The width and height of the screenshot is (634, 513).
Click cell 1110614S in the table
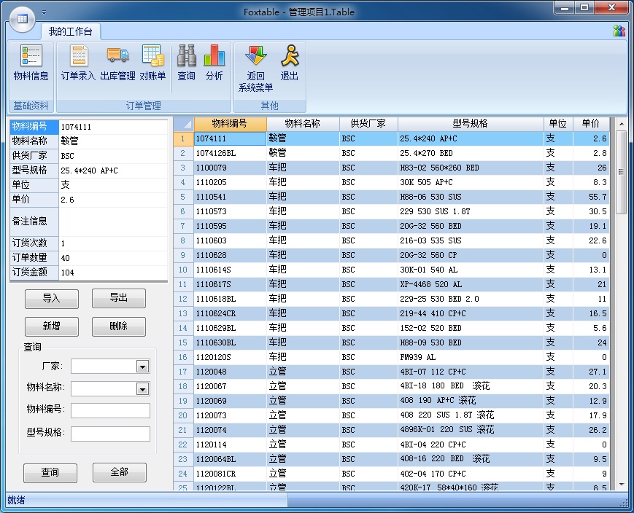230,270
